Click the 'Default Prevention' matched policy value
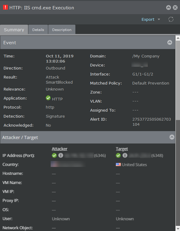180x231 pixels. click(151, 83)
